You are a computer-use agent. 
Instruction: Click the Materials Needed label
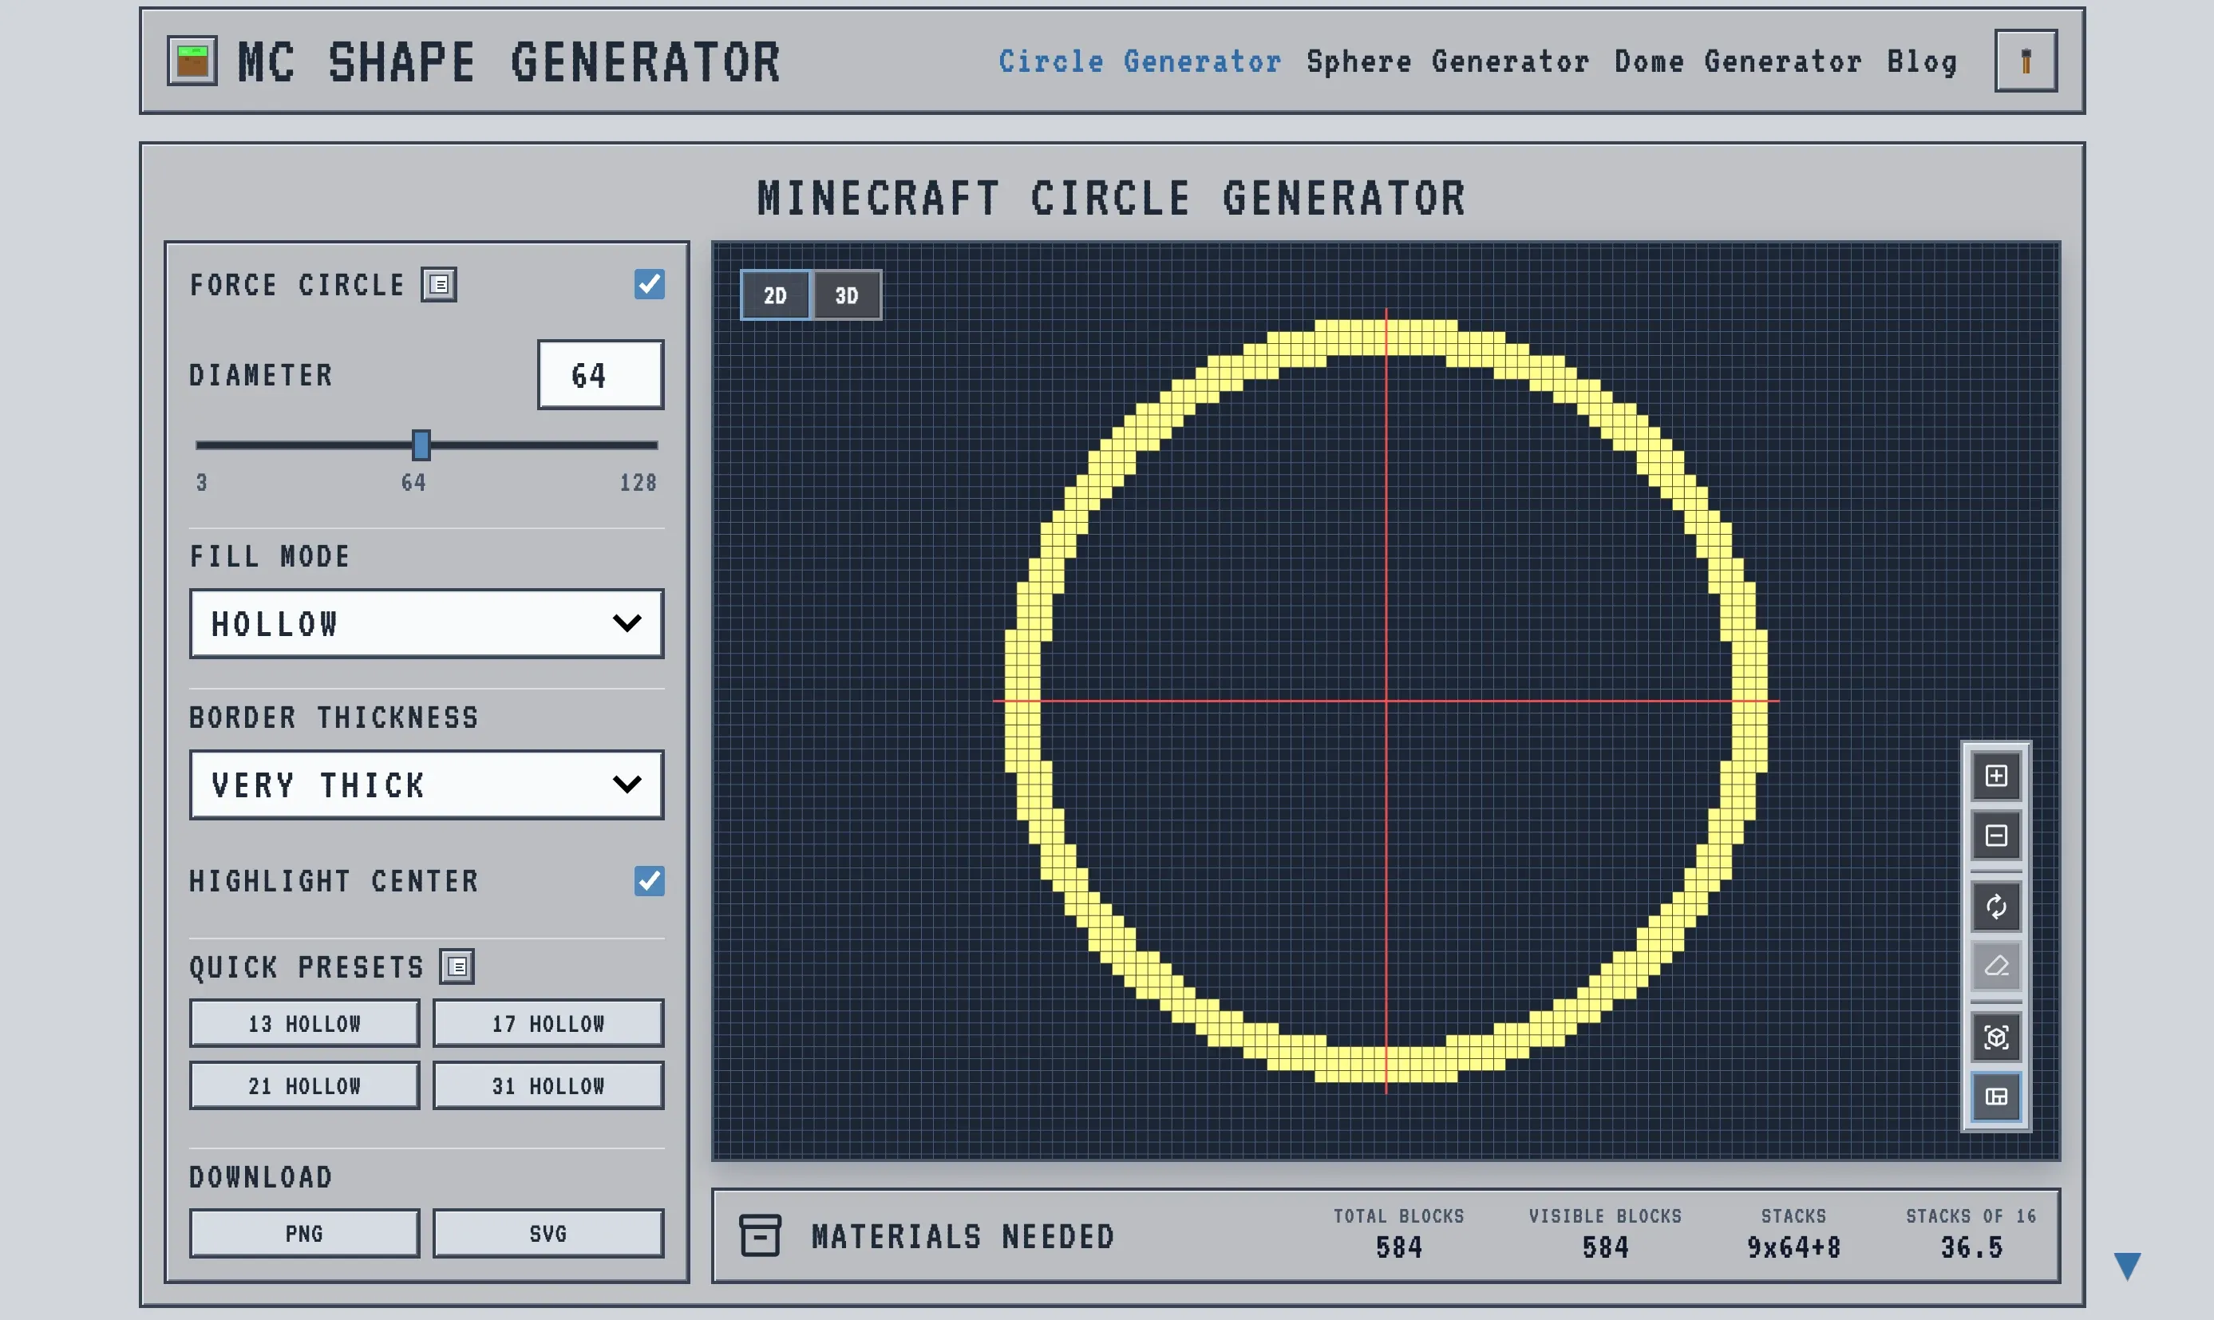963,1236
